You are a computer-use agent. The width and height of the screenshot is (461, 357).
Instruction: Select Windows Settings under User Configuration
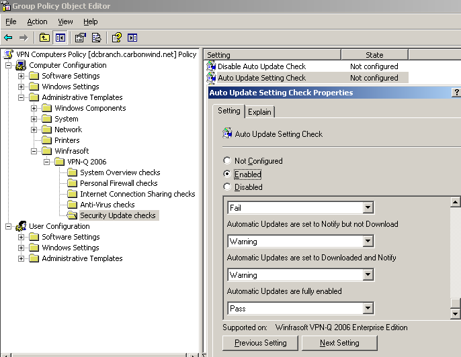point(71,248)
